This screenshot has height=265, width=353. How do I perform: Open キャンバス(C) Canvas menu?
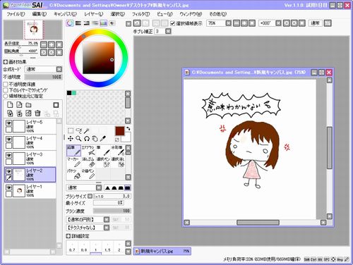[x=66, y=14]
